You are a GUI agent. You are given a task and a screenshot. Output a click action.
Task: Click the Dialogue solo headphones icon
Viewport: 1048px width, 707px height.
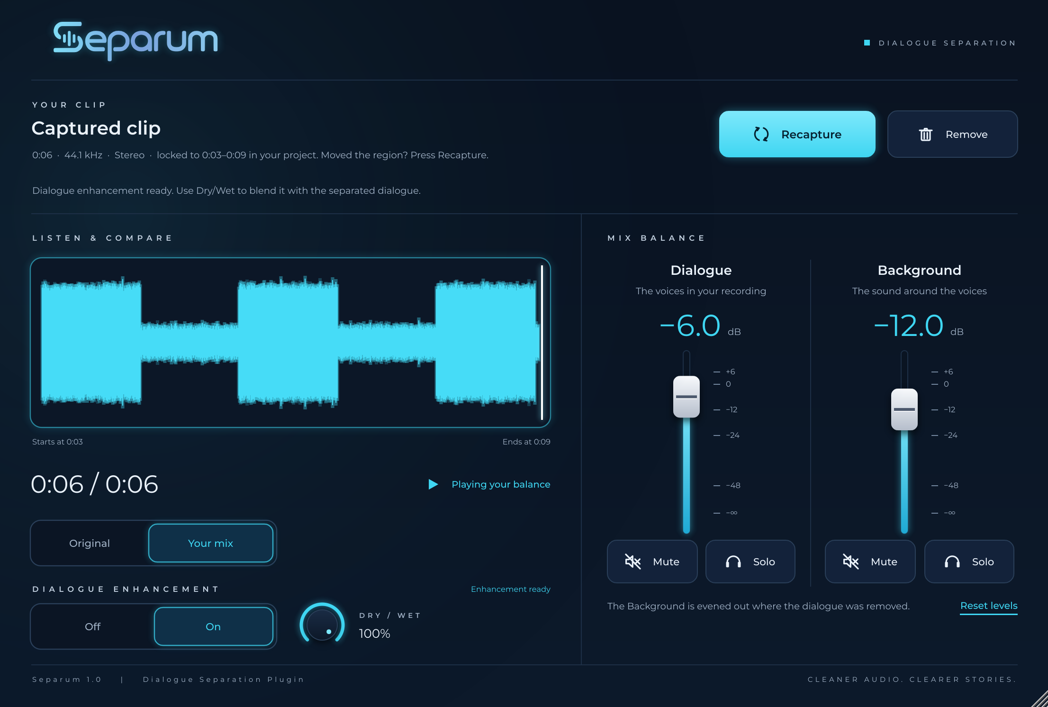(733, 562)
